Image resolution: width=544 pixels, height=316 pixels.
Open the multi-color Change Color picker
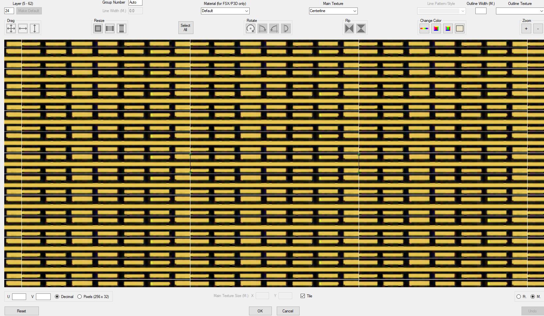click(424, 28)
